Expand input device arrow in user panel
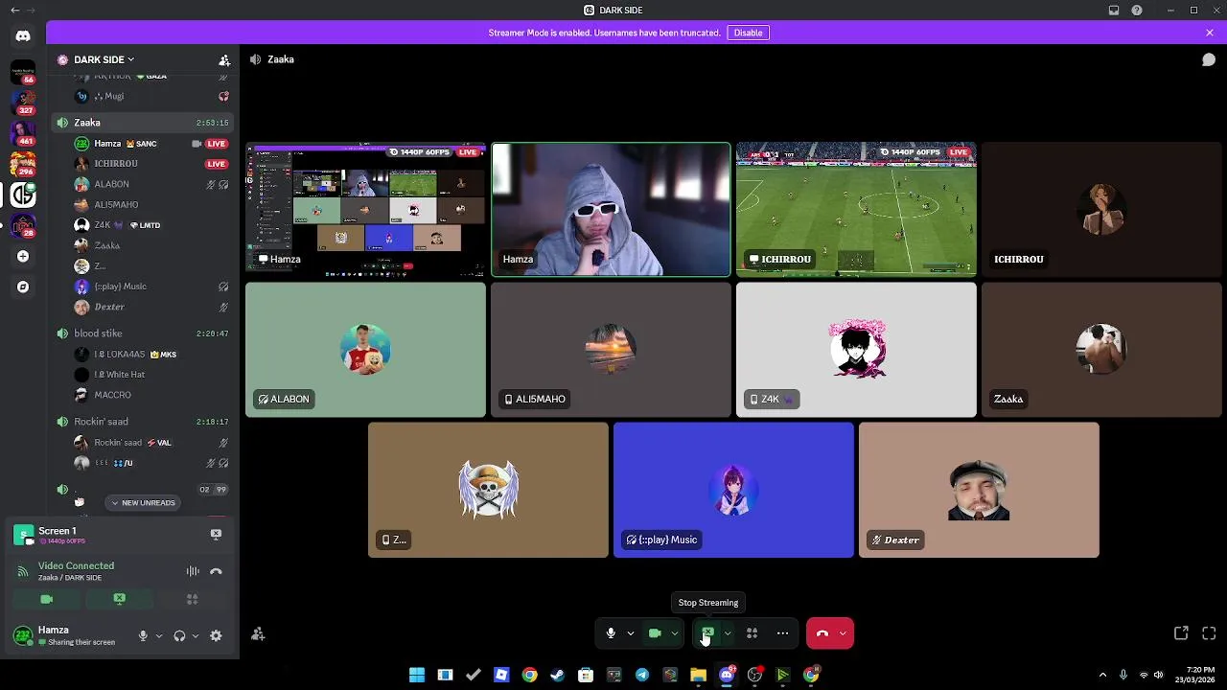1227x690 pixels. click(159, 635)
